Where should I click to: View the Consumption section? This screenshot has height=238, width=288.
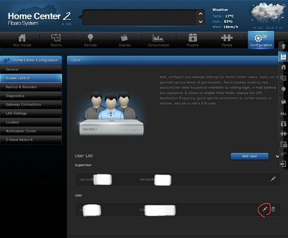(159, 40)
